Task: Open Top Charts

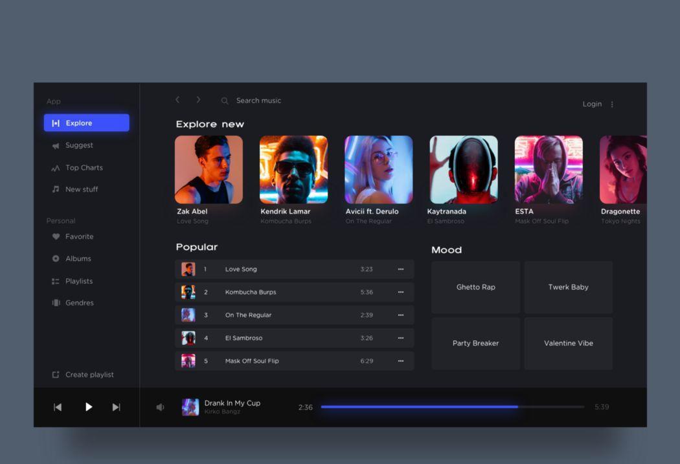Action: coord(84,168)
